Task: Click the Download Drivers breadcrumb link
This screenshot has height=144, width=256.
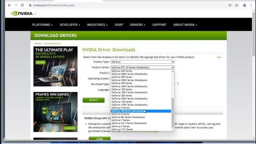Action: tap(52, 44)
